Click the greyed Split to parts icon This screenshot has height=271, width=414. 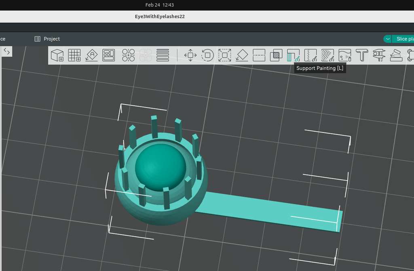tap(146, 55)
